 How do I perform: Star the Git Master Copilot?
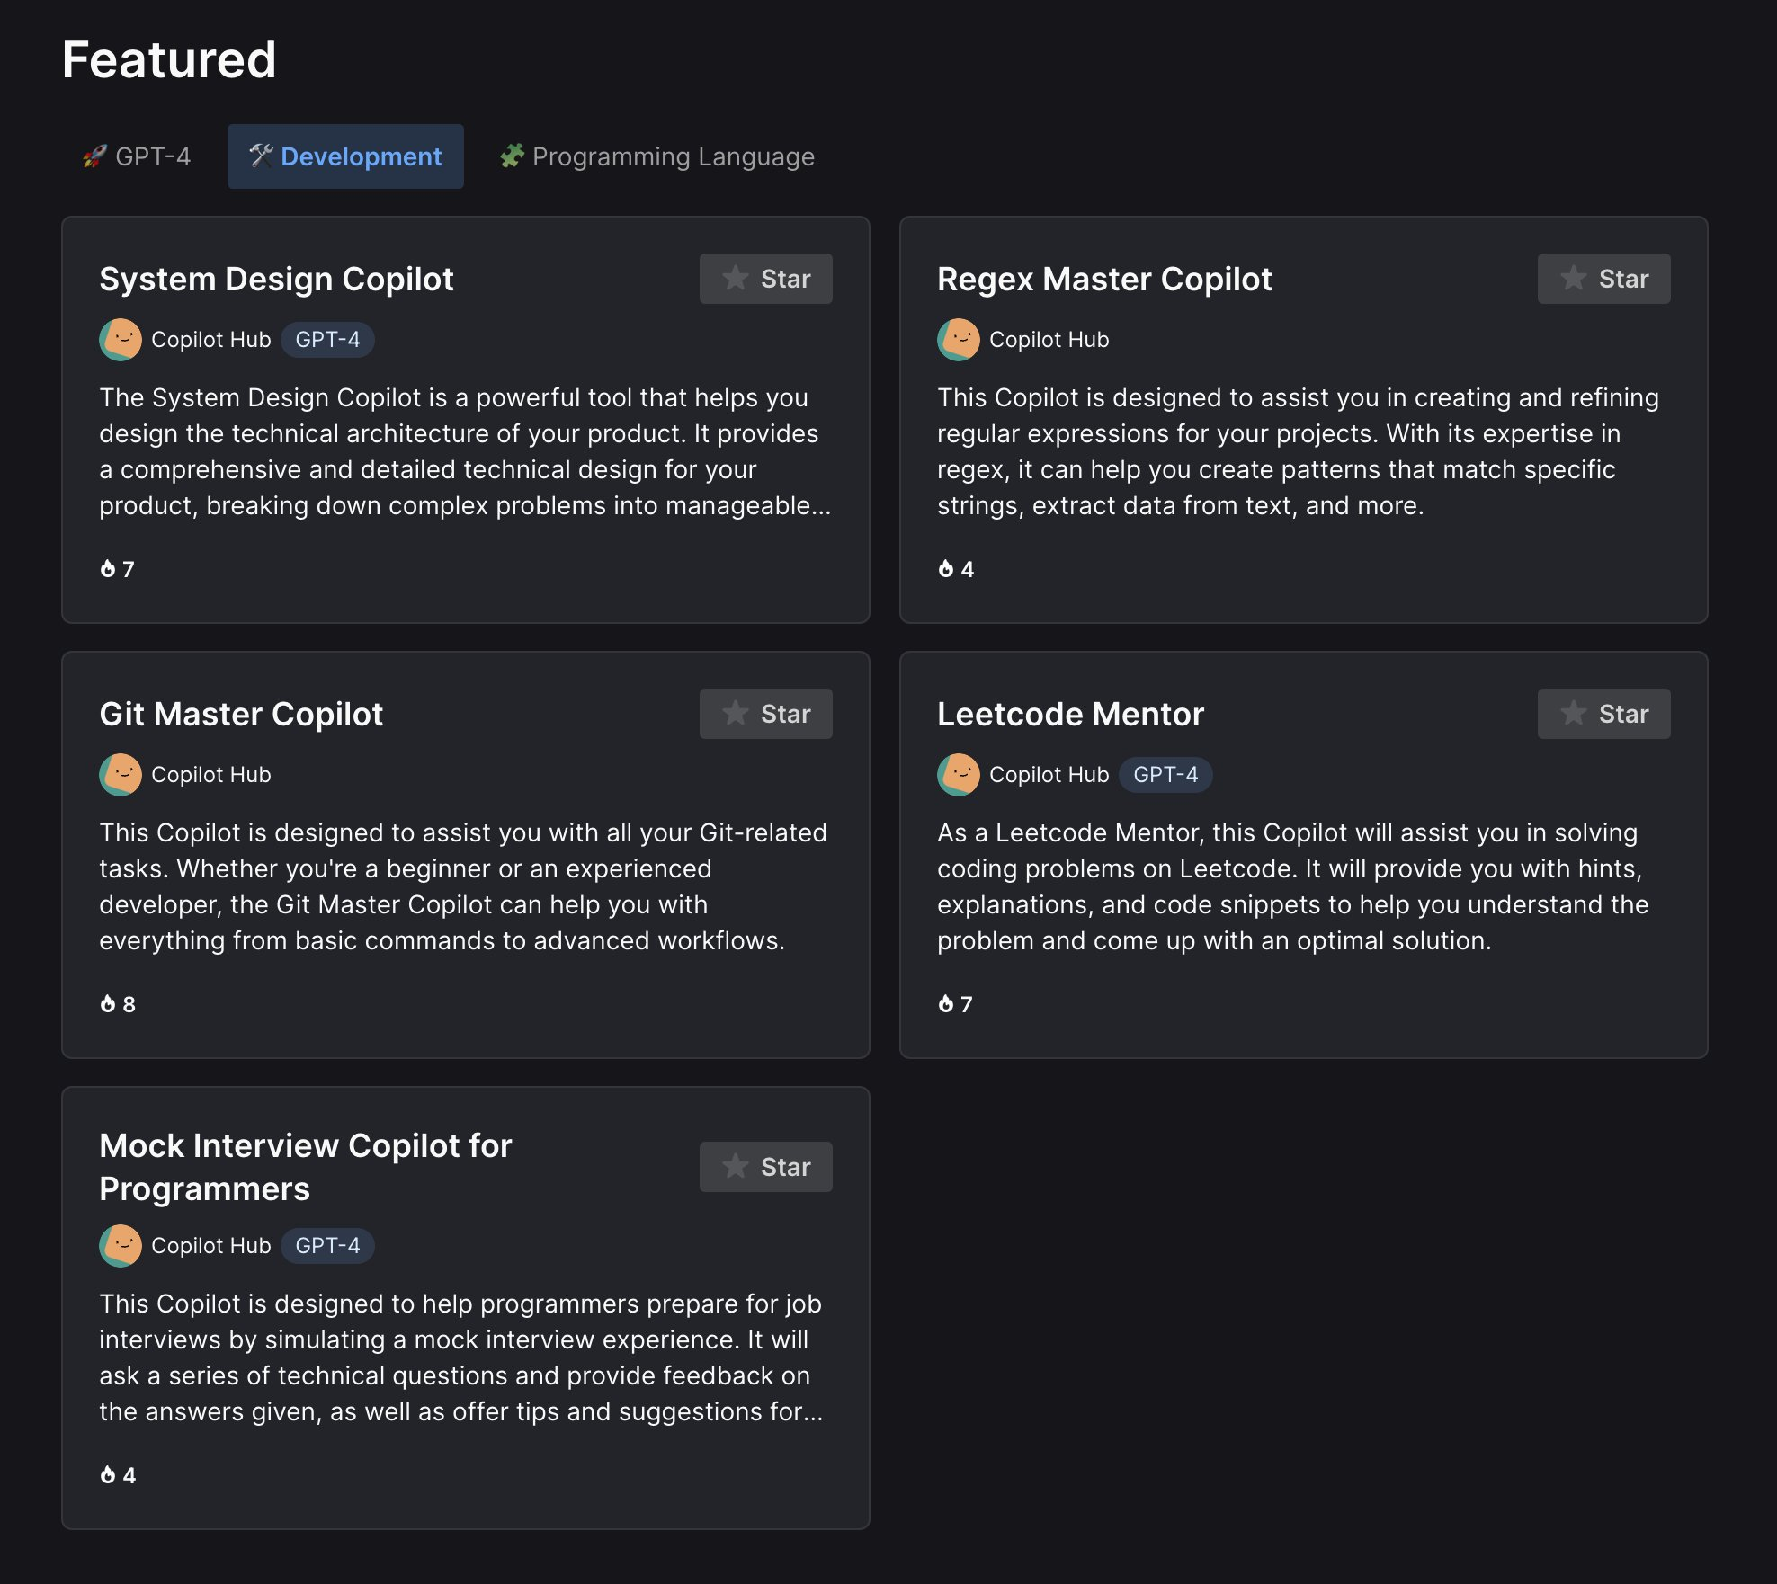click(765, 714)
